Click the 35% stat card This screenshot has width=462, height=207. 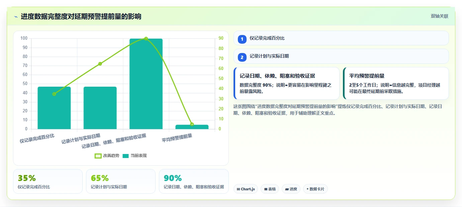(x=48, y=181)
